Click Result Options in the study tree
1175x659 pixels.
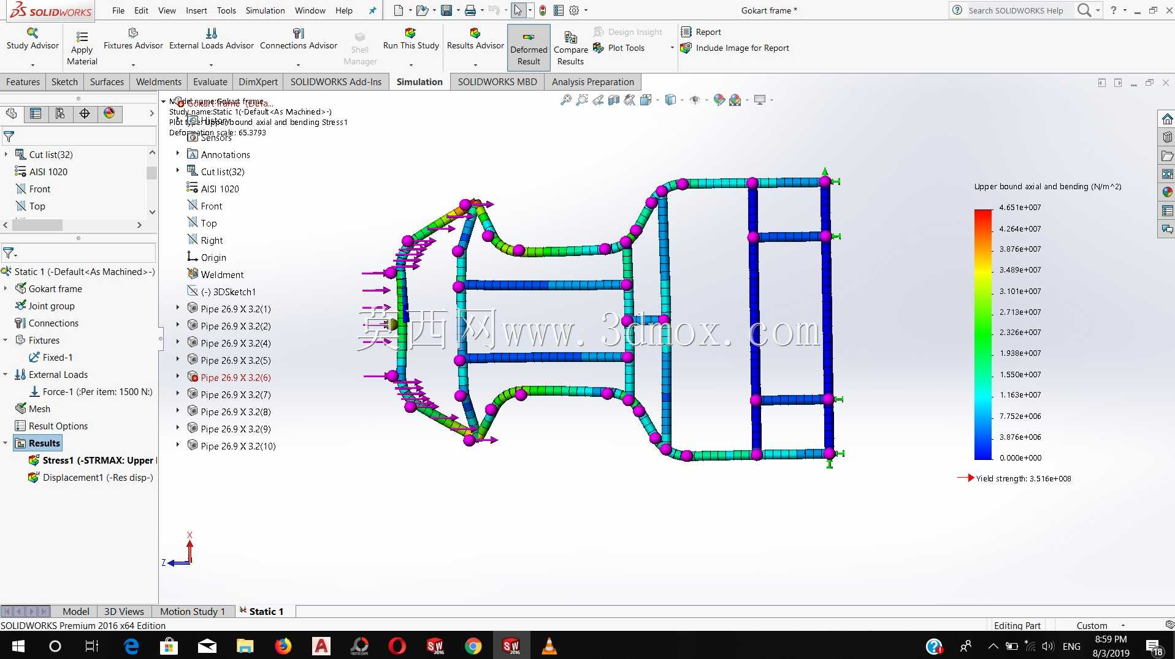coord(52,426)
